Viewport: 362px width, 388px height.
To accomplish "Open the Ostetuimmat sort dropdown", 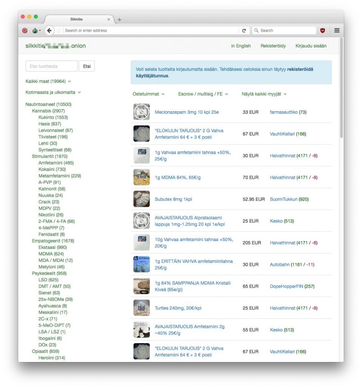I will (148, 94).
